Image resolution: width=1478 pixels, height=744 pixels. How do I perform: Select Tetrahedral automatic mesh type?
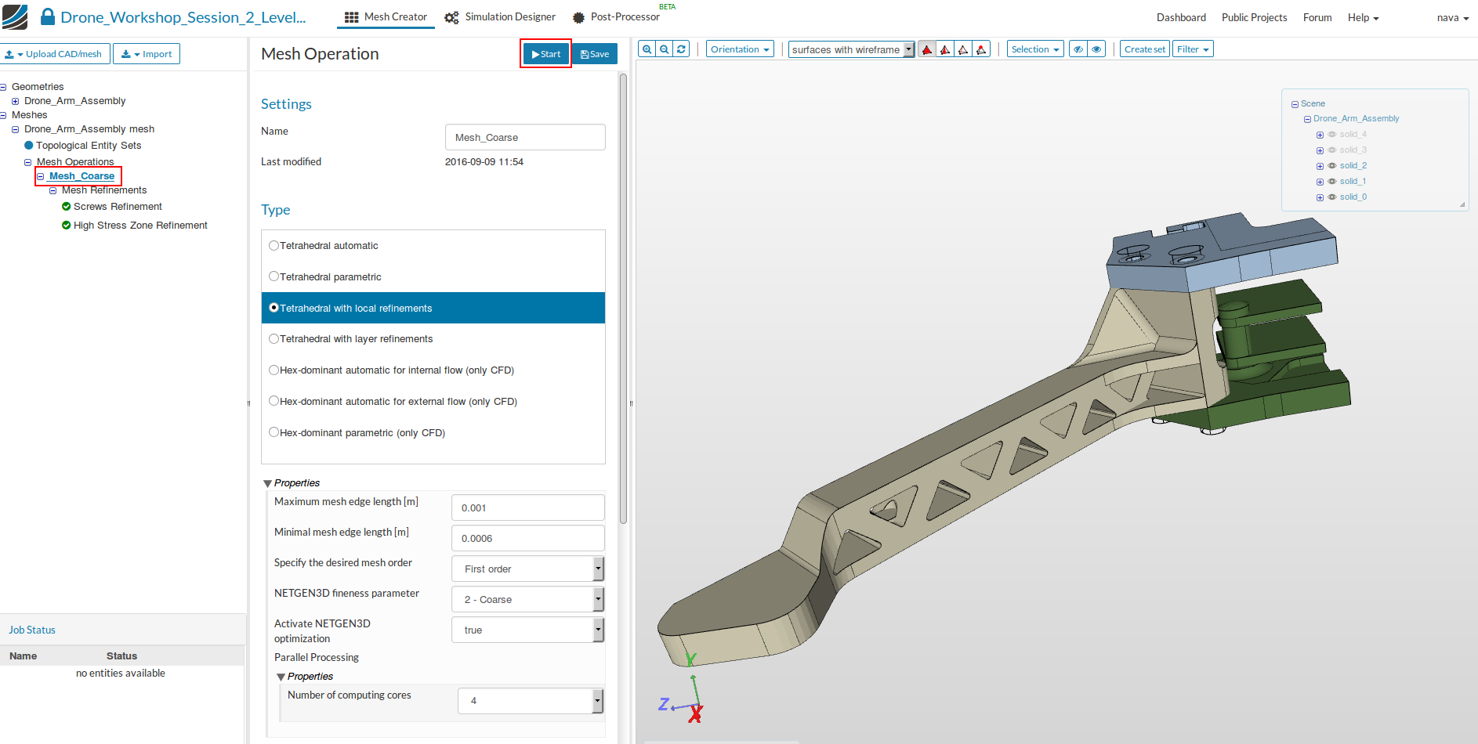coord(274,246)
